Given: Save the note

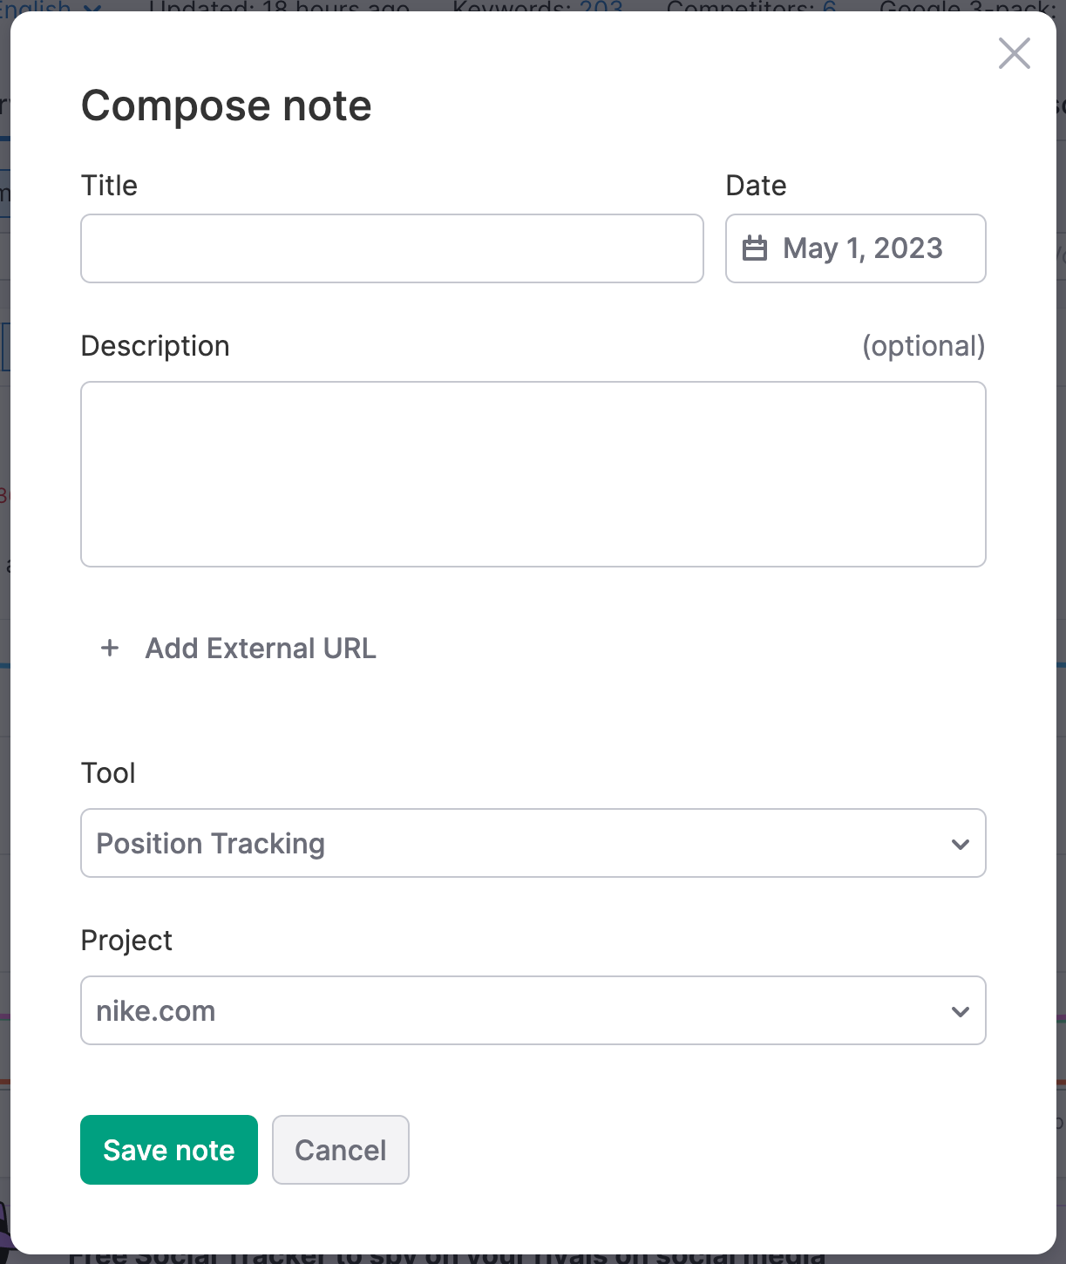Looking at the screenshot, I should [x=168, y=1150].
